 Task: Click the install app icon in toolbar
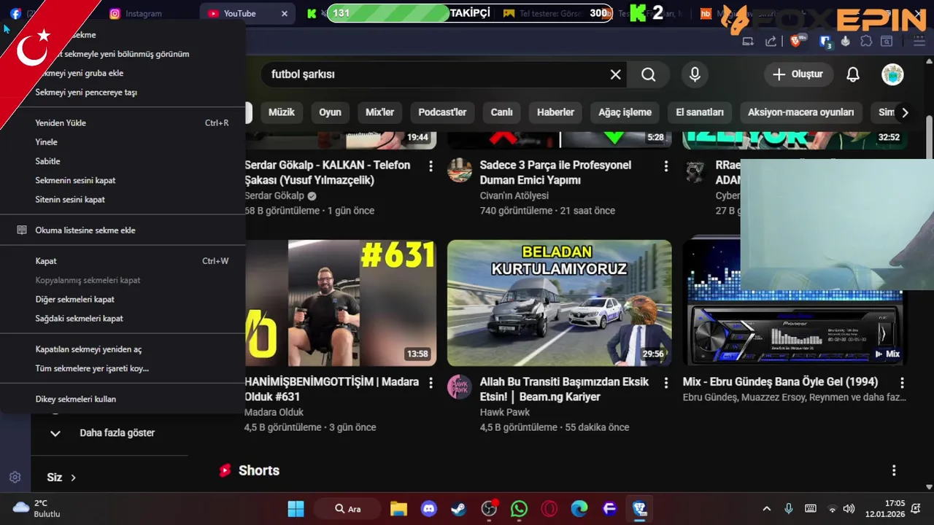748,42
